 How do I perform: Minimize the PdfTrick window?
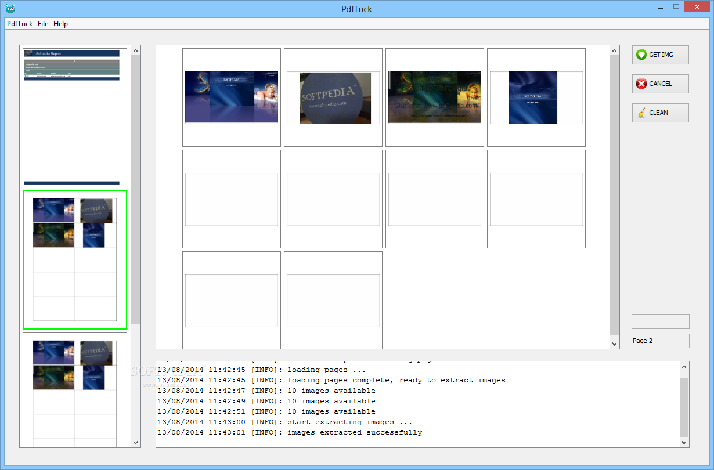[660, 7]
